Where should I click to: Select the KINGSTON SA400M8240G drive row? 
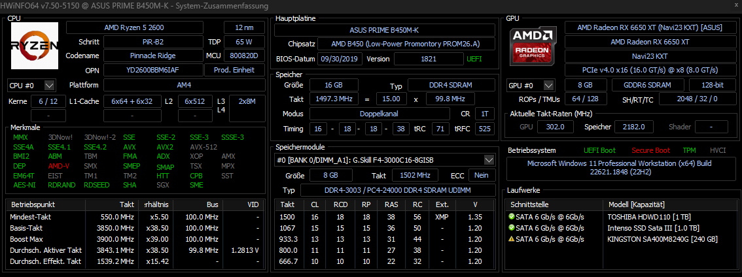pyautogui.click(x=621, y=239)
